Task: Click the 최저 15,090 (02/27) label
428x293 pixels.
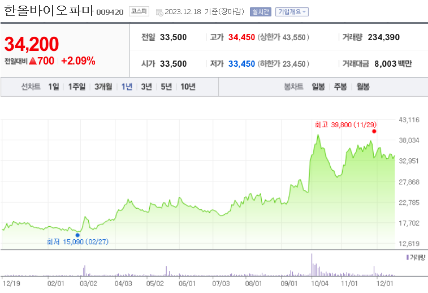Action: pos(77,242)
